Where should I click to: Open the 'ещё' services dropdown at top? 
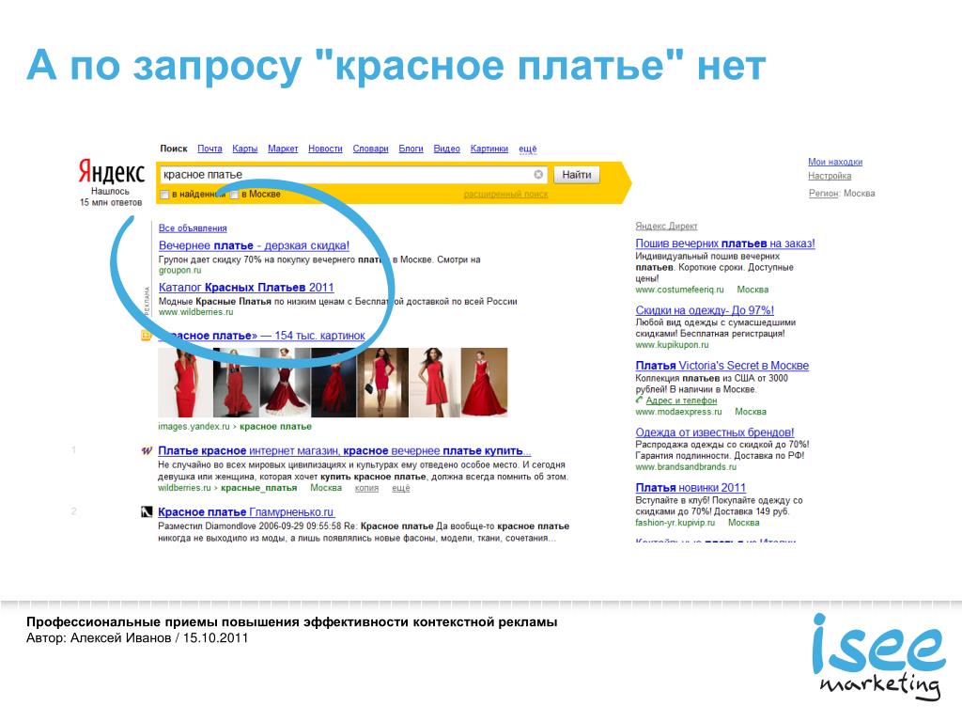(528, 149)
